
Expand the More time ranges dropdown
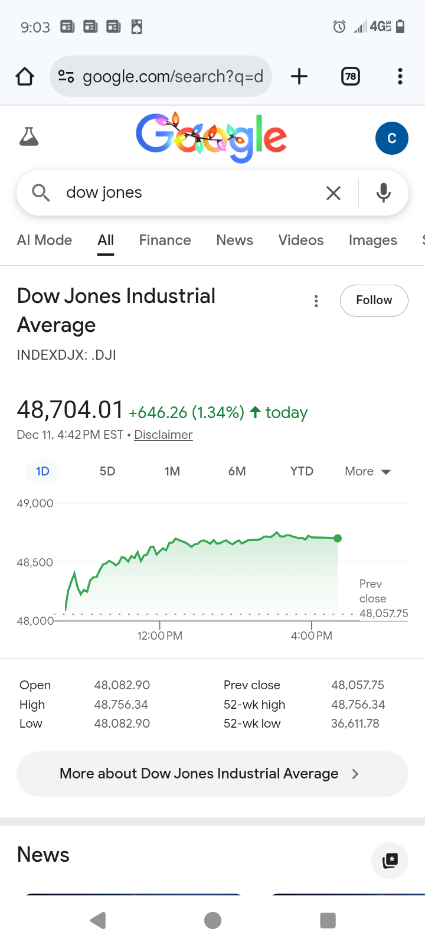(x=368, y=471)
